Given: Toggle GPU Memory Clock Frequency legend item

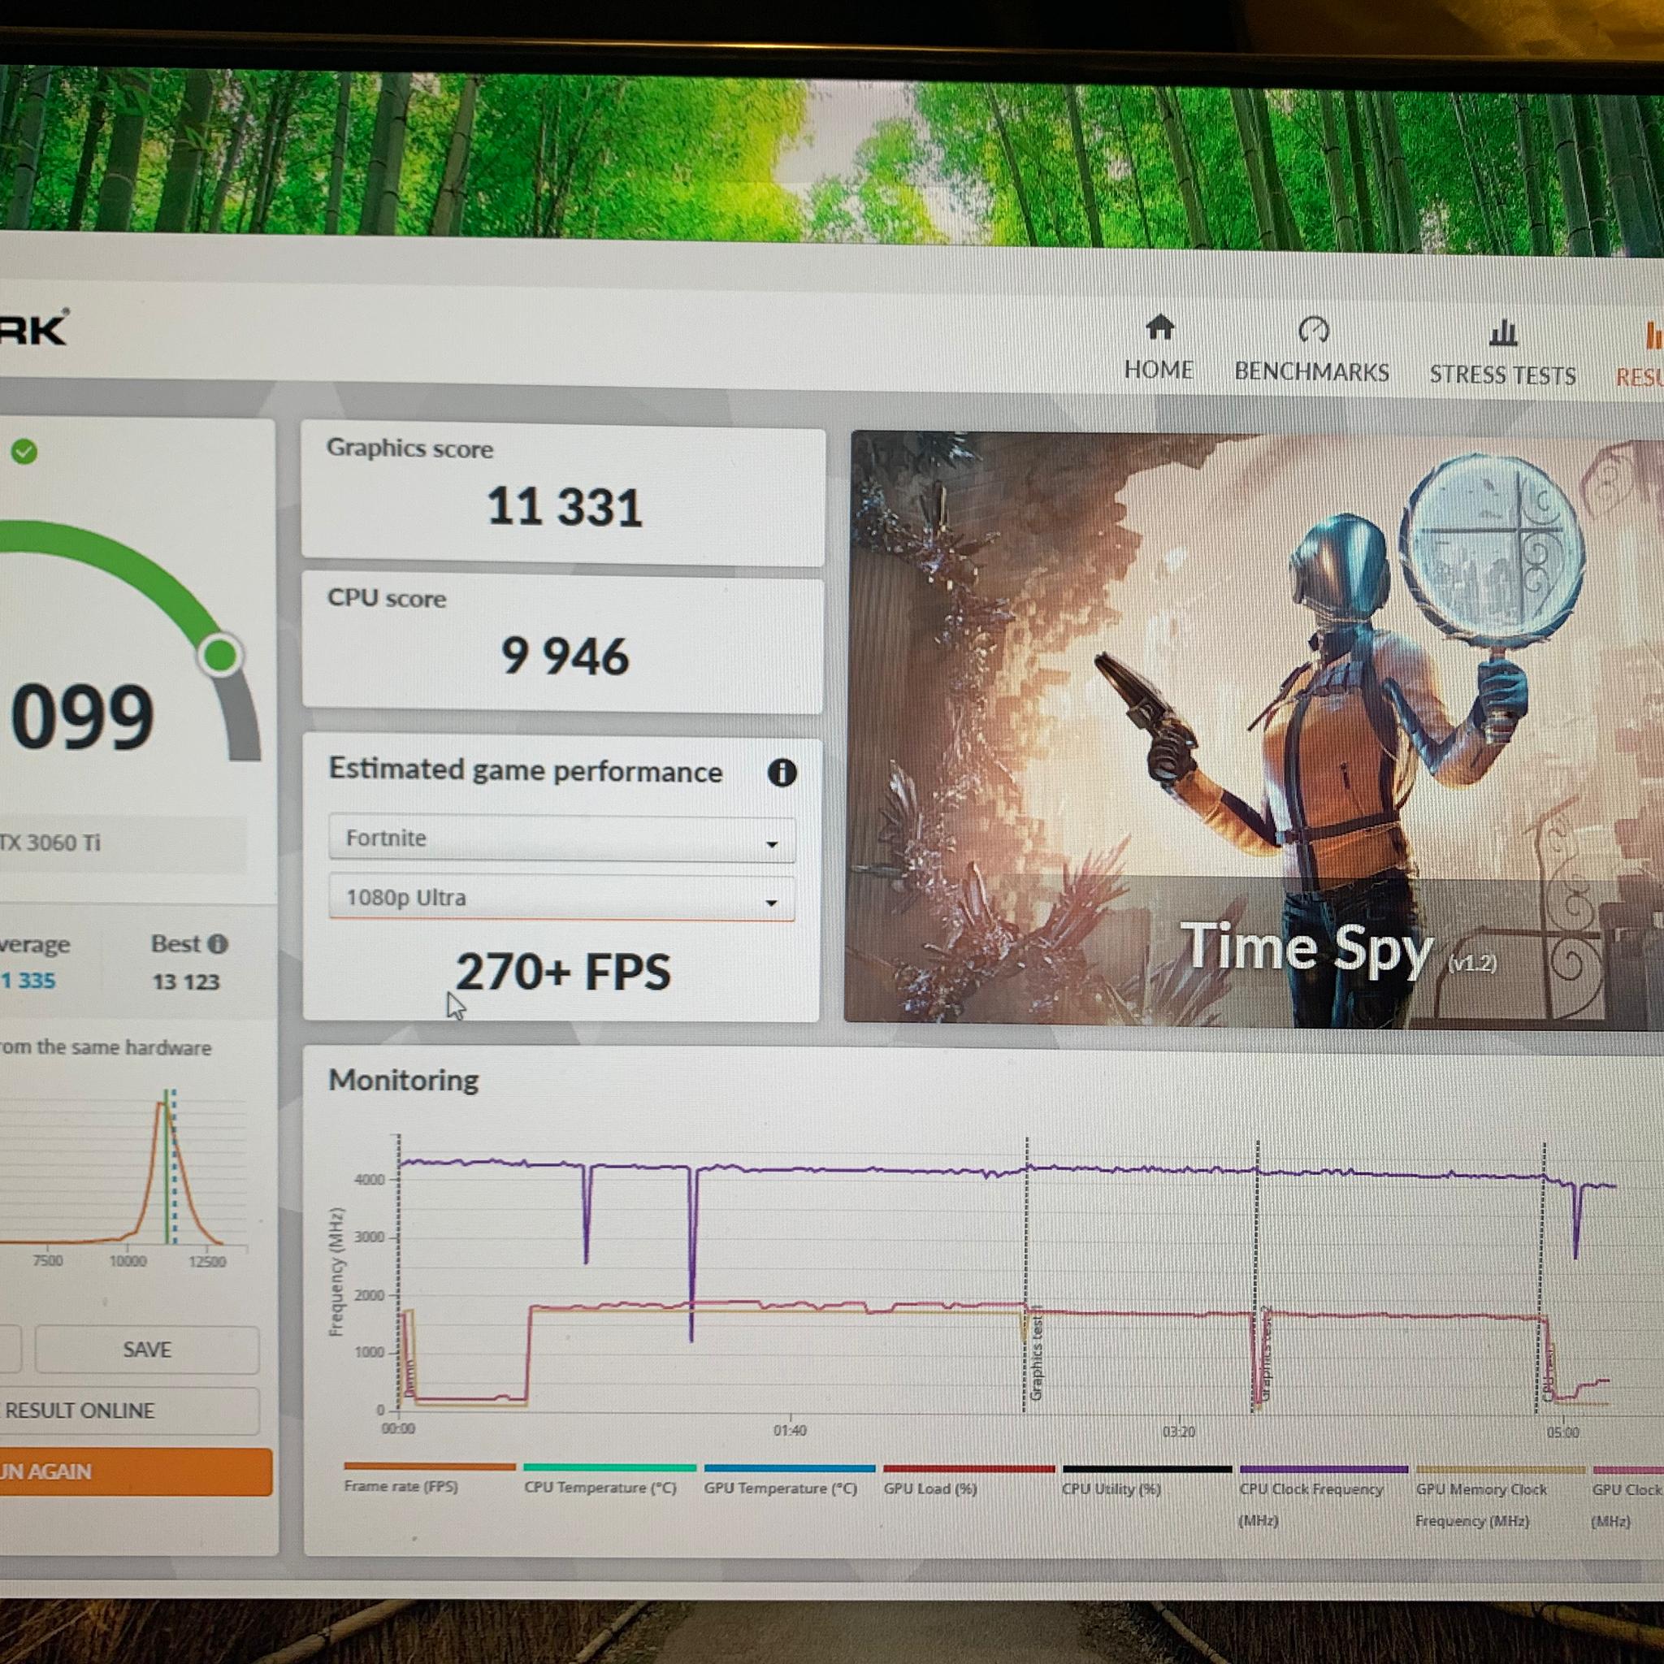Looking at the screenshot, I should (1500, 1497).
